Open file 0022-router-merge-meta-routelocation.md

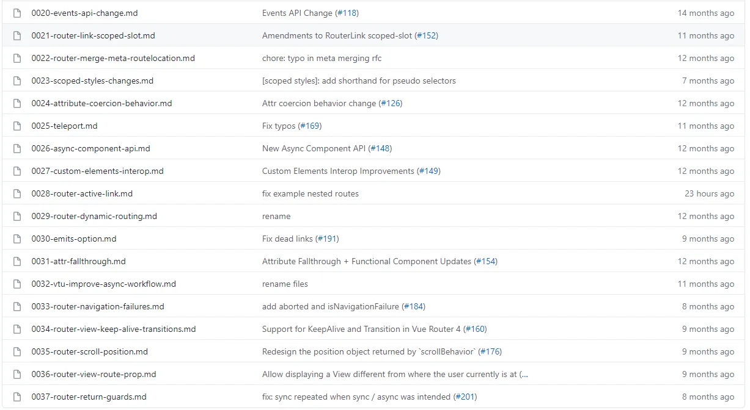point(113,58)
